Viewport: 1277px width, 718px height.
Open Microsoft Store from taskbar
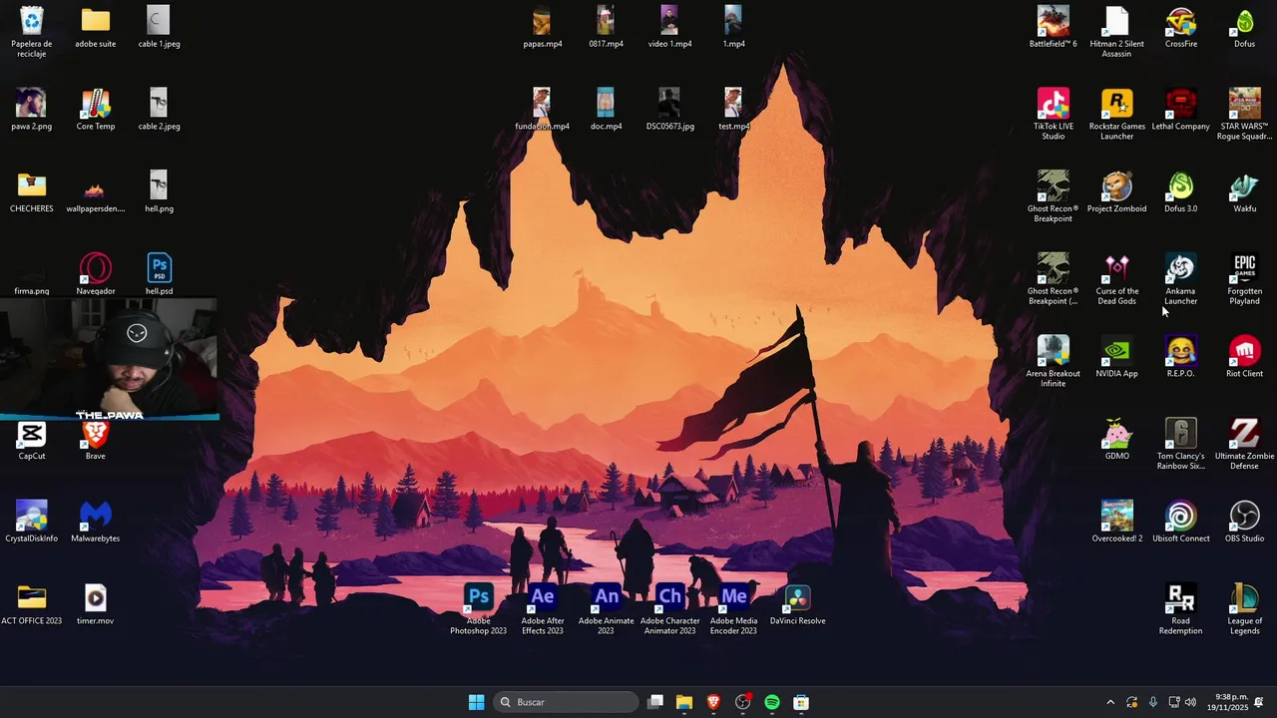801,702
